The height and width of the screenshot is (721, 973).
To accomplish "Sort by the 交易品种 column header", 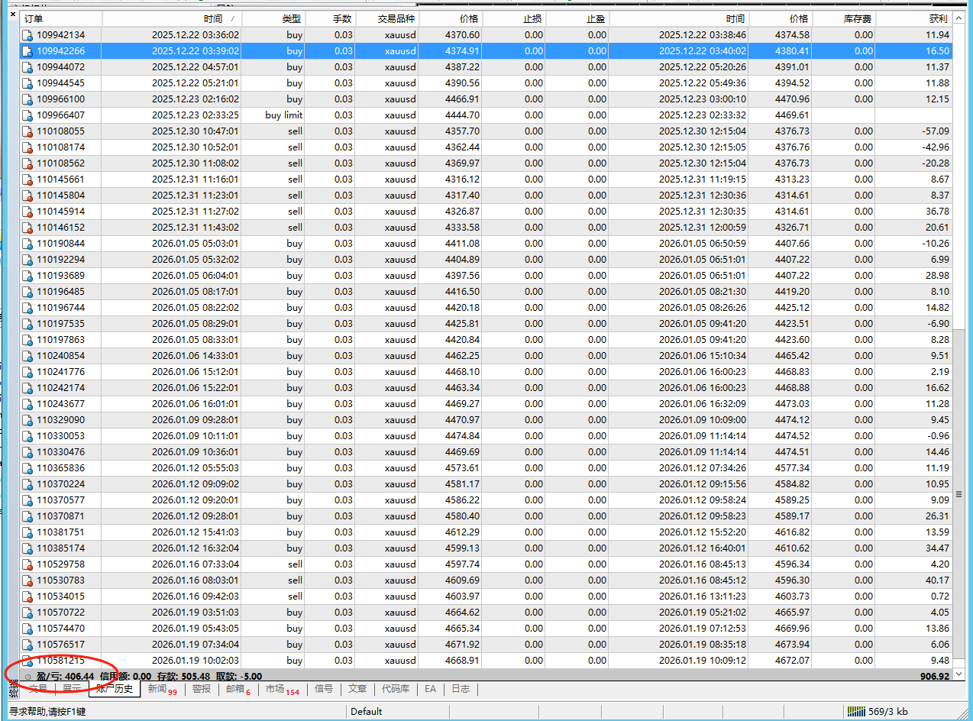I will pyautogui.click(x=386, y=19).
